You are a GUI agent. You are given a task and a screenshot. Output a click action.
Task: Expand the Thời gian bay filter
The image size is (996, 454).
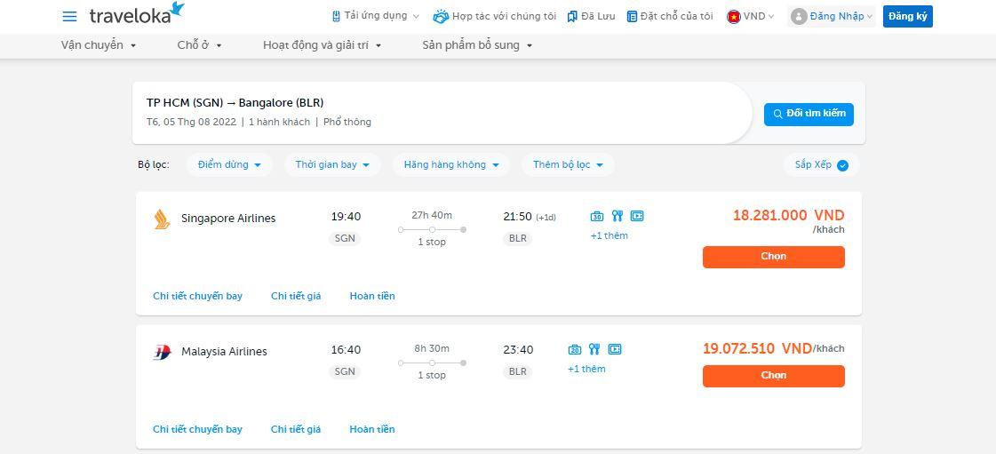coord(332,164)
